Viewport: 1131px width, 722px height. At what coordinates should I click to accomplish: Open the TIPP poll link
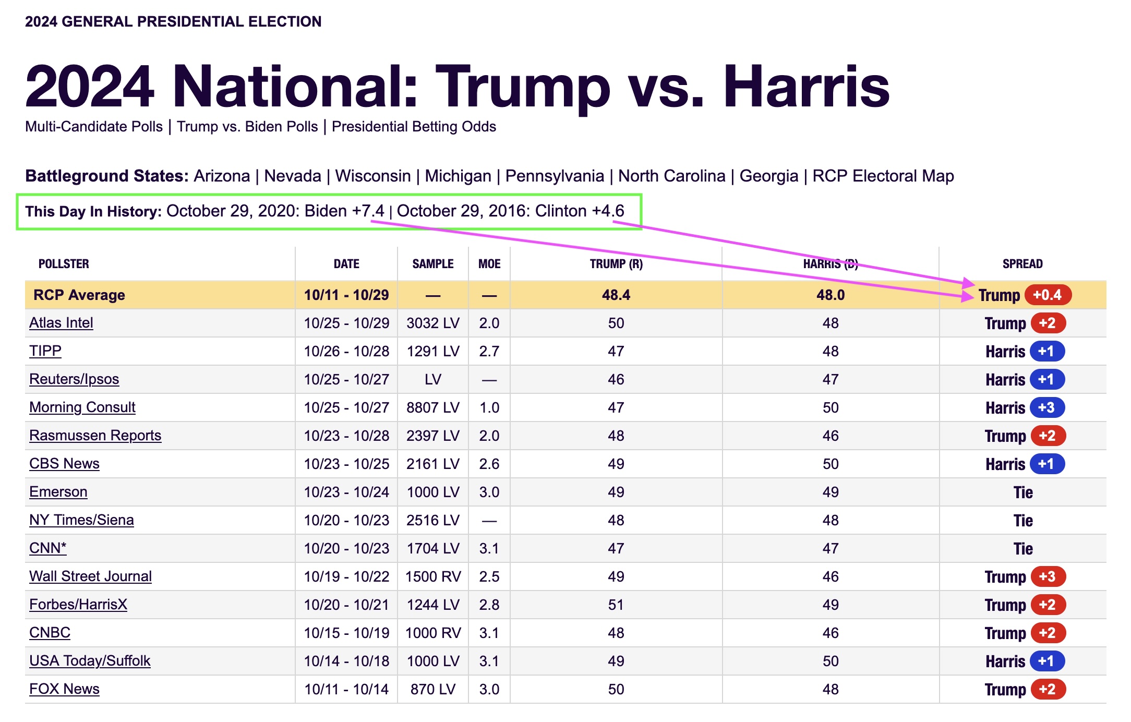tap(45, 351)
